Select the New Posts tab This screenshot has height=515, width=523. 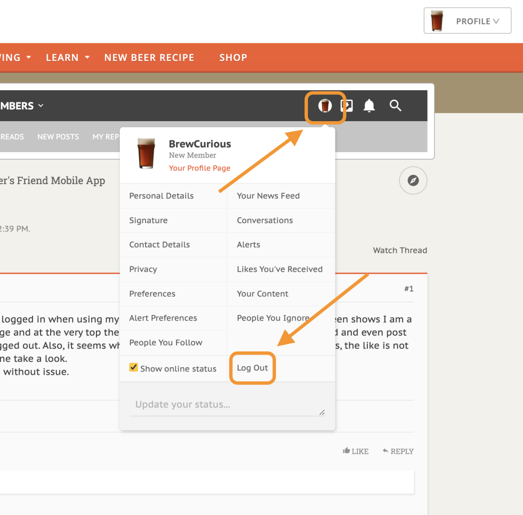tap(58, 137)
